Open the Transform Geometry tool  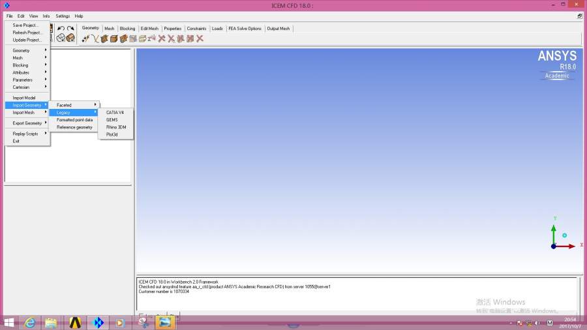143,38
